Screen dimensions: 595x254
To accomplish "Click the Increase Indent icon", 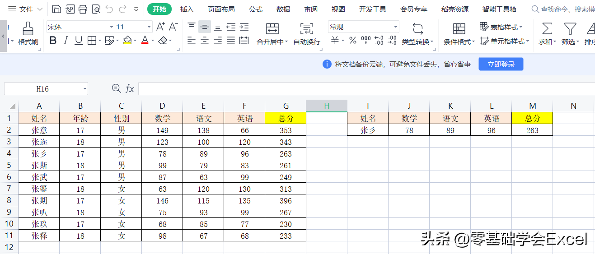I will [244, 27].
